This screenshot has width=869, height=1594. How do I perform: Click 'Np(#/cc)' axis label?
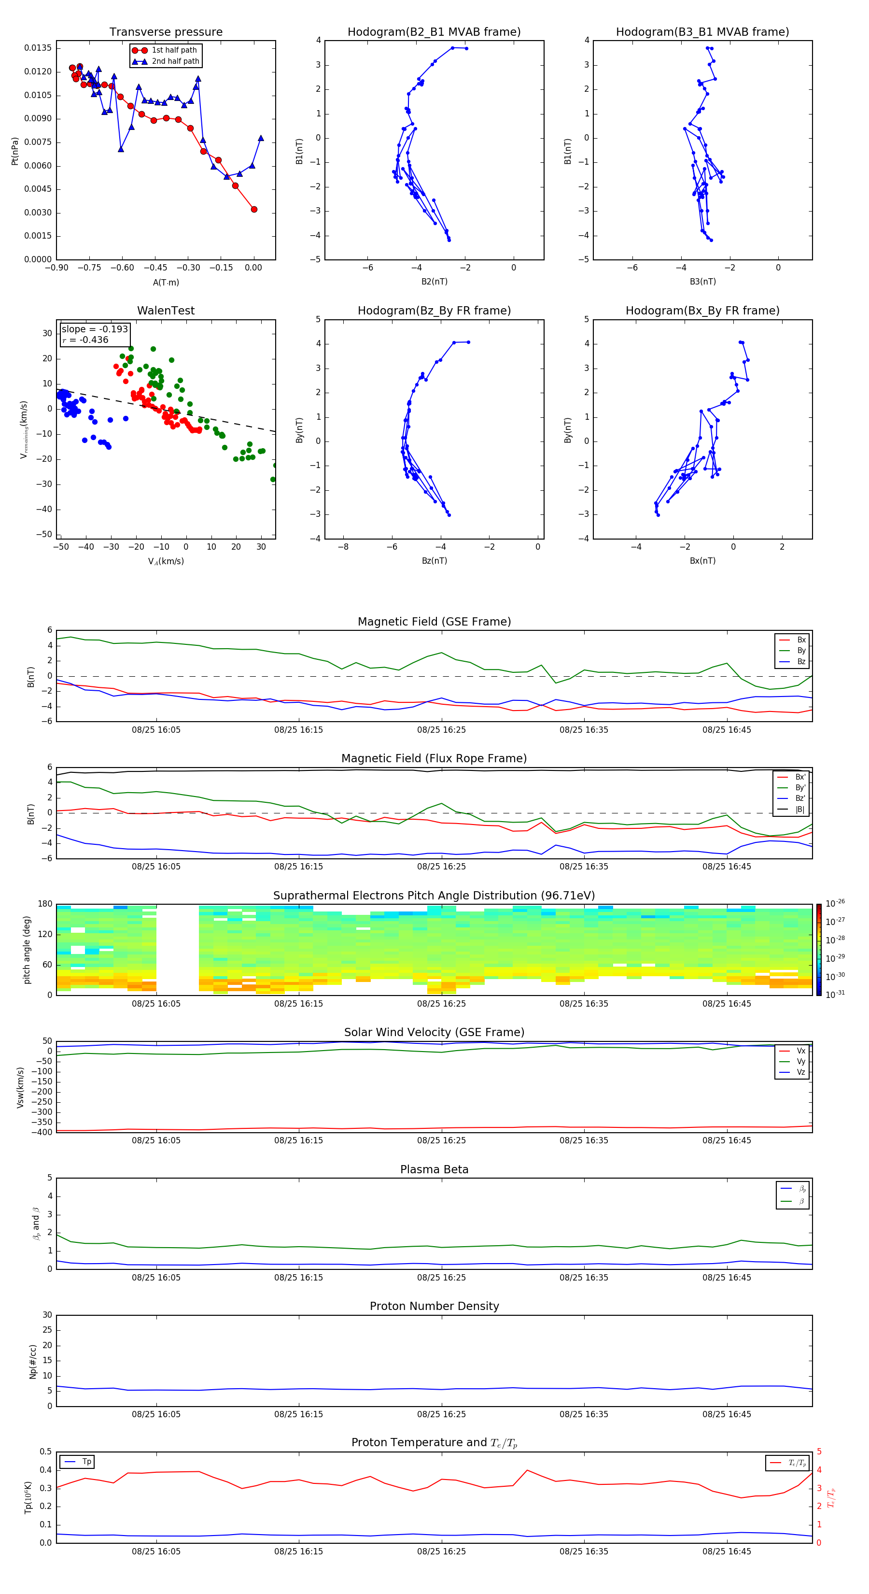pyautogui.click(x=33, y=1361)
